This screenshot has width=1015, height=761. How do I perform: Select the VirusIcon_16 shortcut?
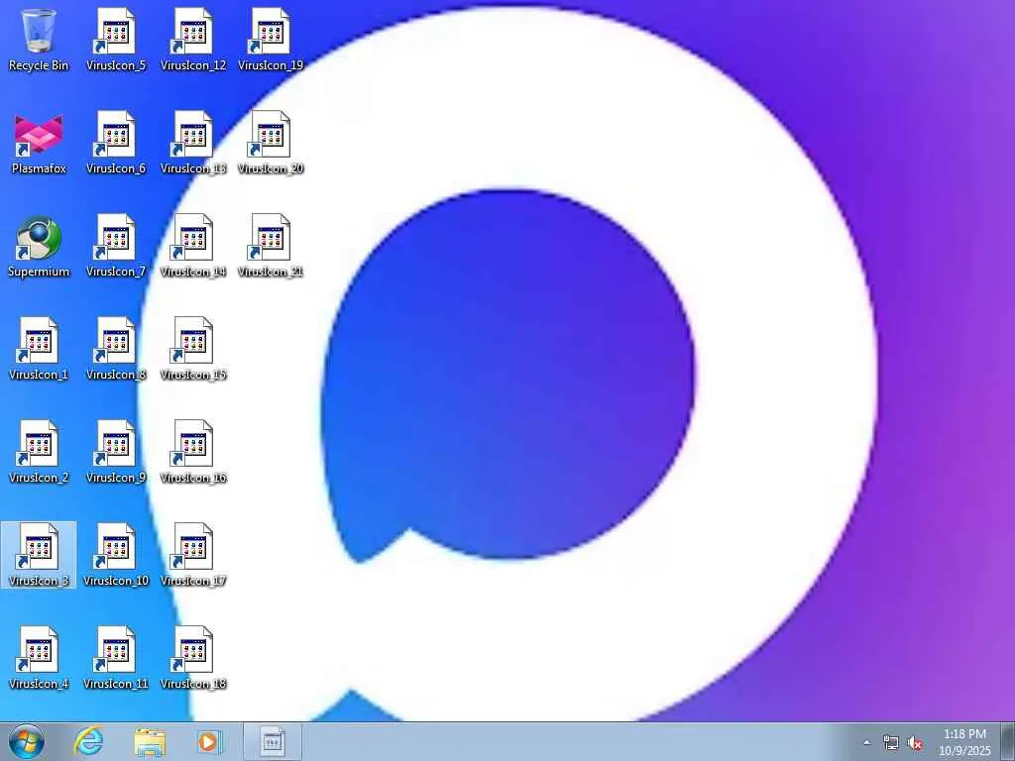pos(193,452)
